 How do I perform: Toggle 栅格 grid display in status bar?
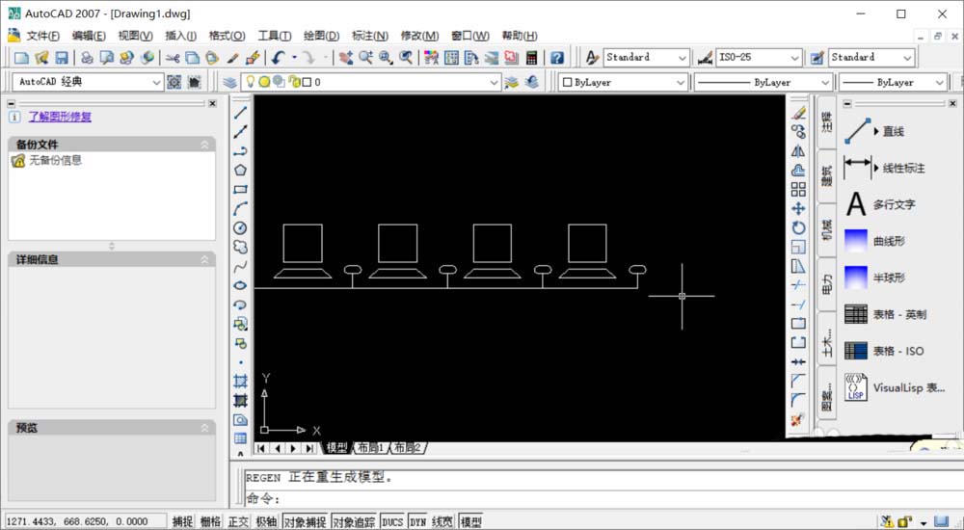coord(210,521)
